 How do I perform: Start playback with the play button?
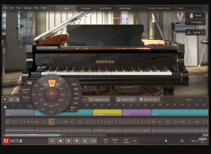click(x=69, y=141)
